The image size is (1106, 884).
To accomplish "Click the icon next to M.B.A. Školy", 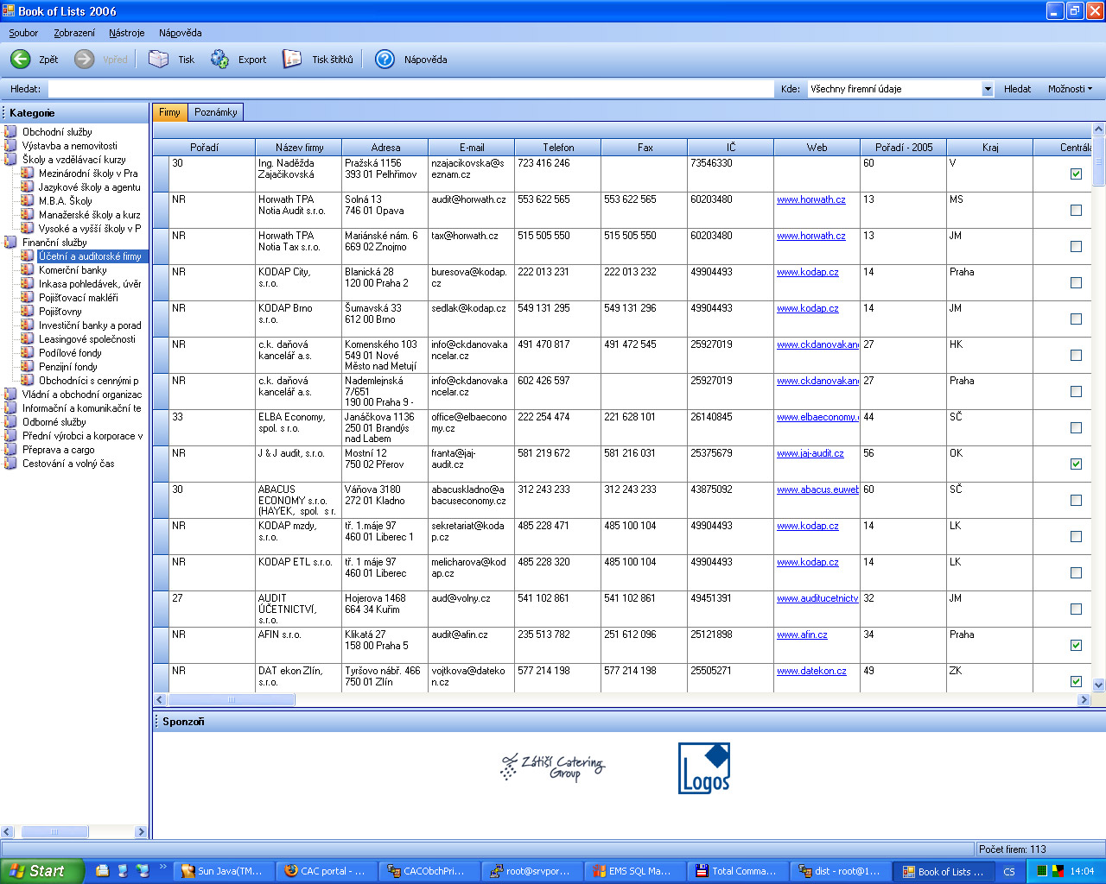I will click(28, 201).
